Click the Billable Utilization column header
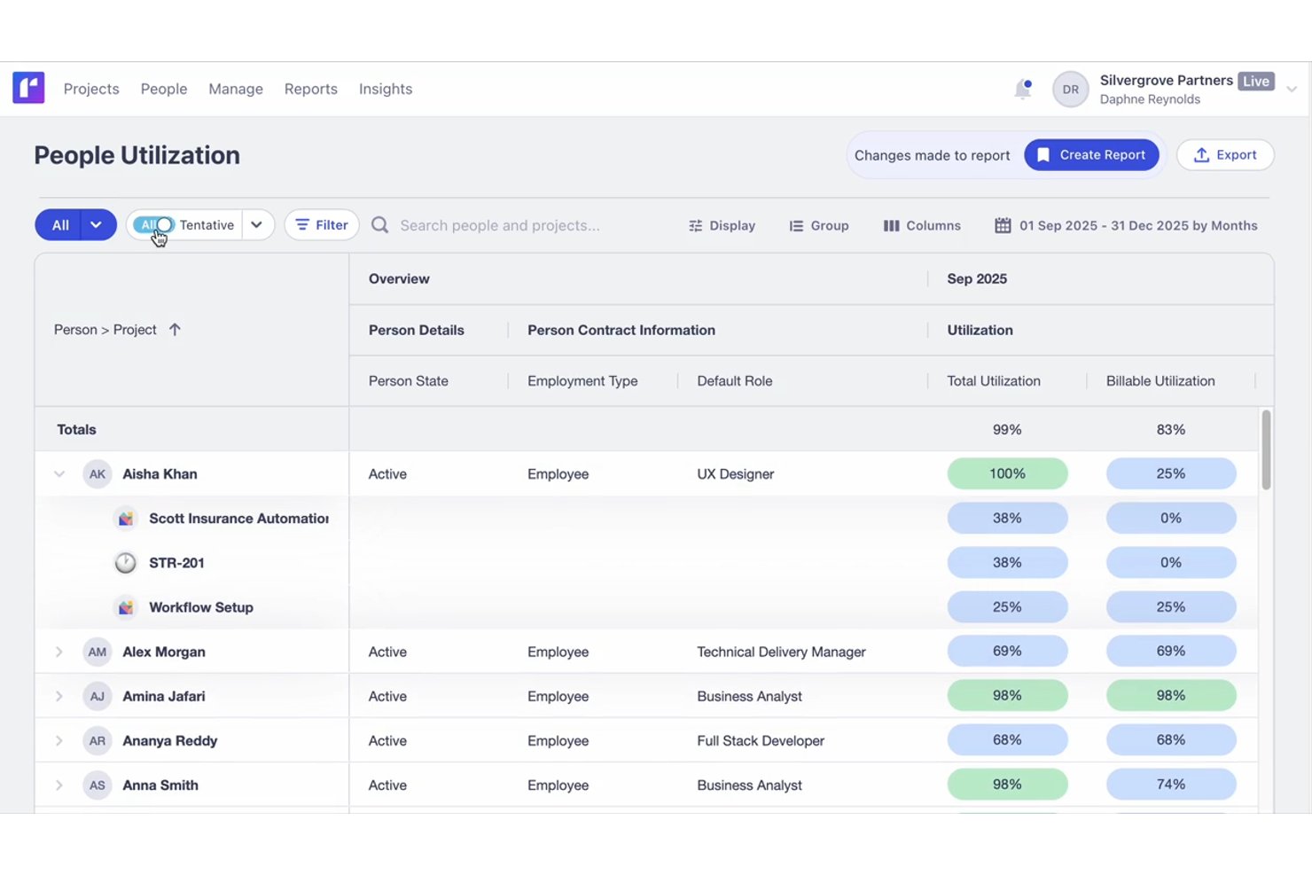This screenshot has width=1312, height=875. point(1160,381)
